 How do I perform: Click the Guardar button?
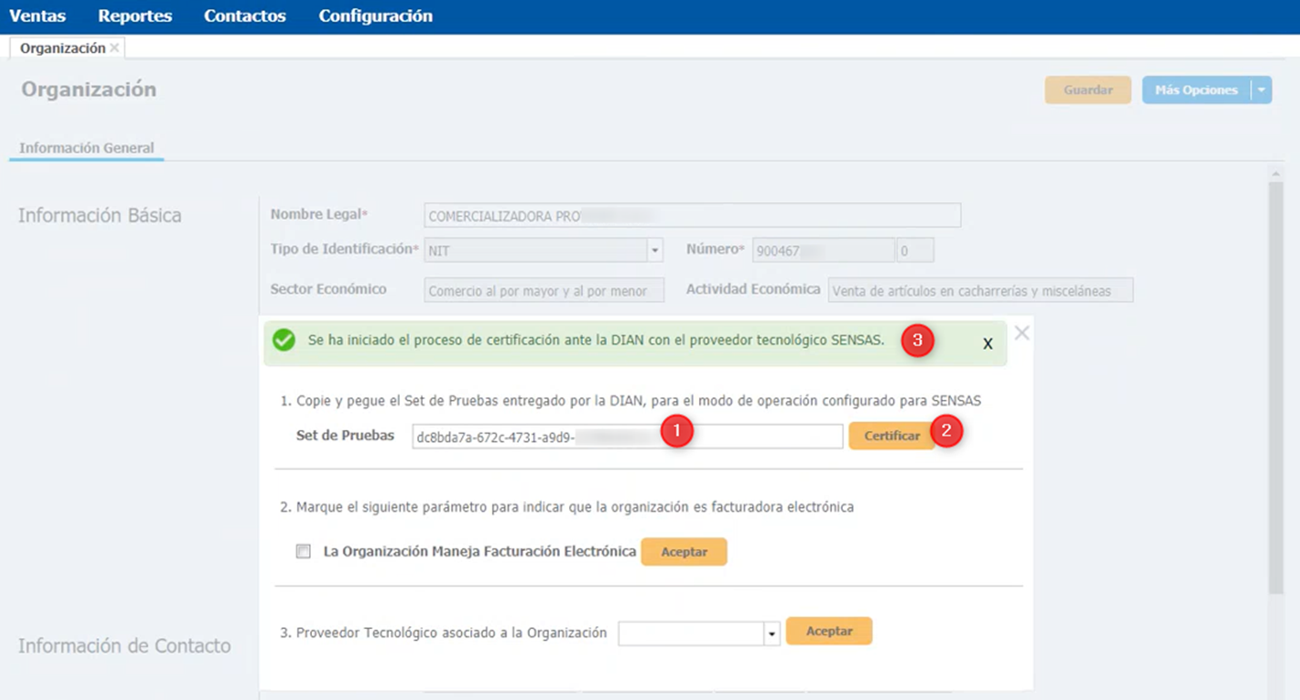(x=1087, y=90)
